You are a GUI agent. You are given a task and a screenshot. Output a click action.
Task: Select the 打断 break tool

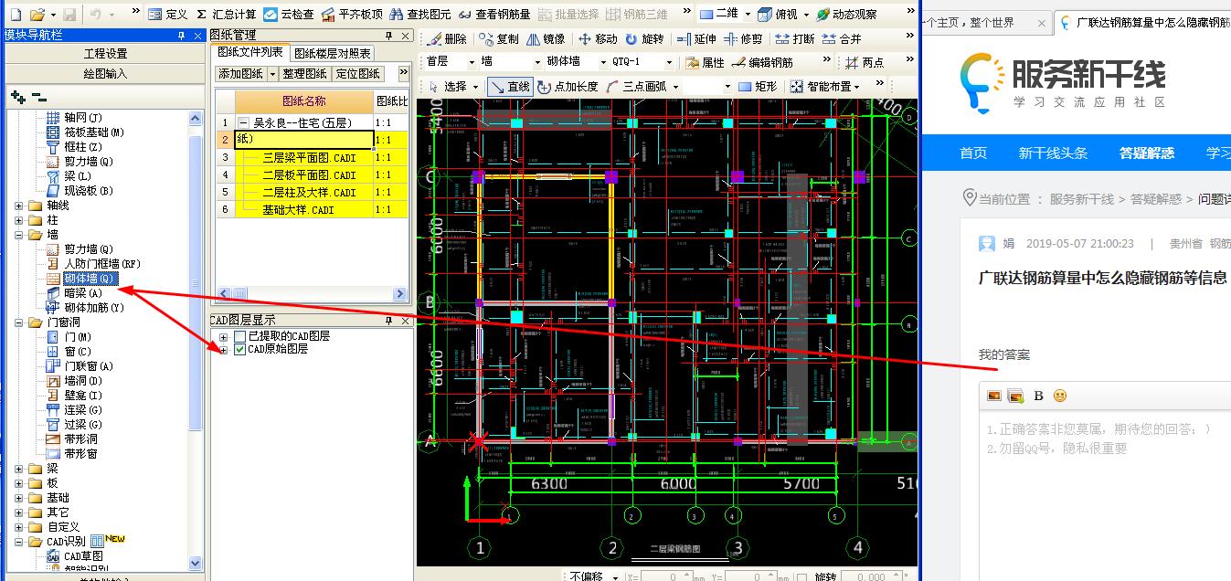[x=794, y=38]
